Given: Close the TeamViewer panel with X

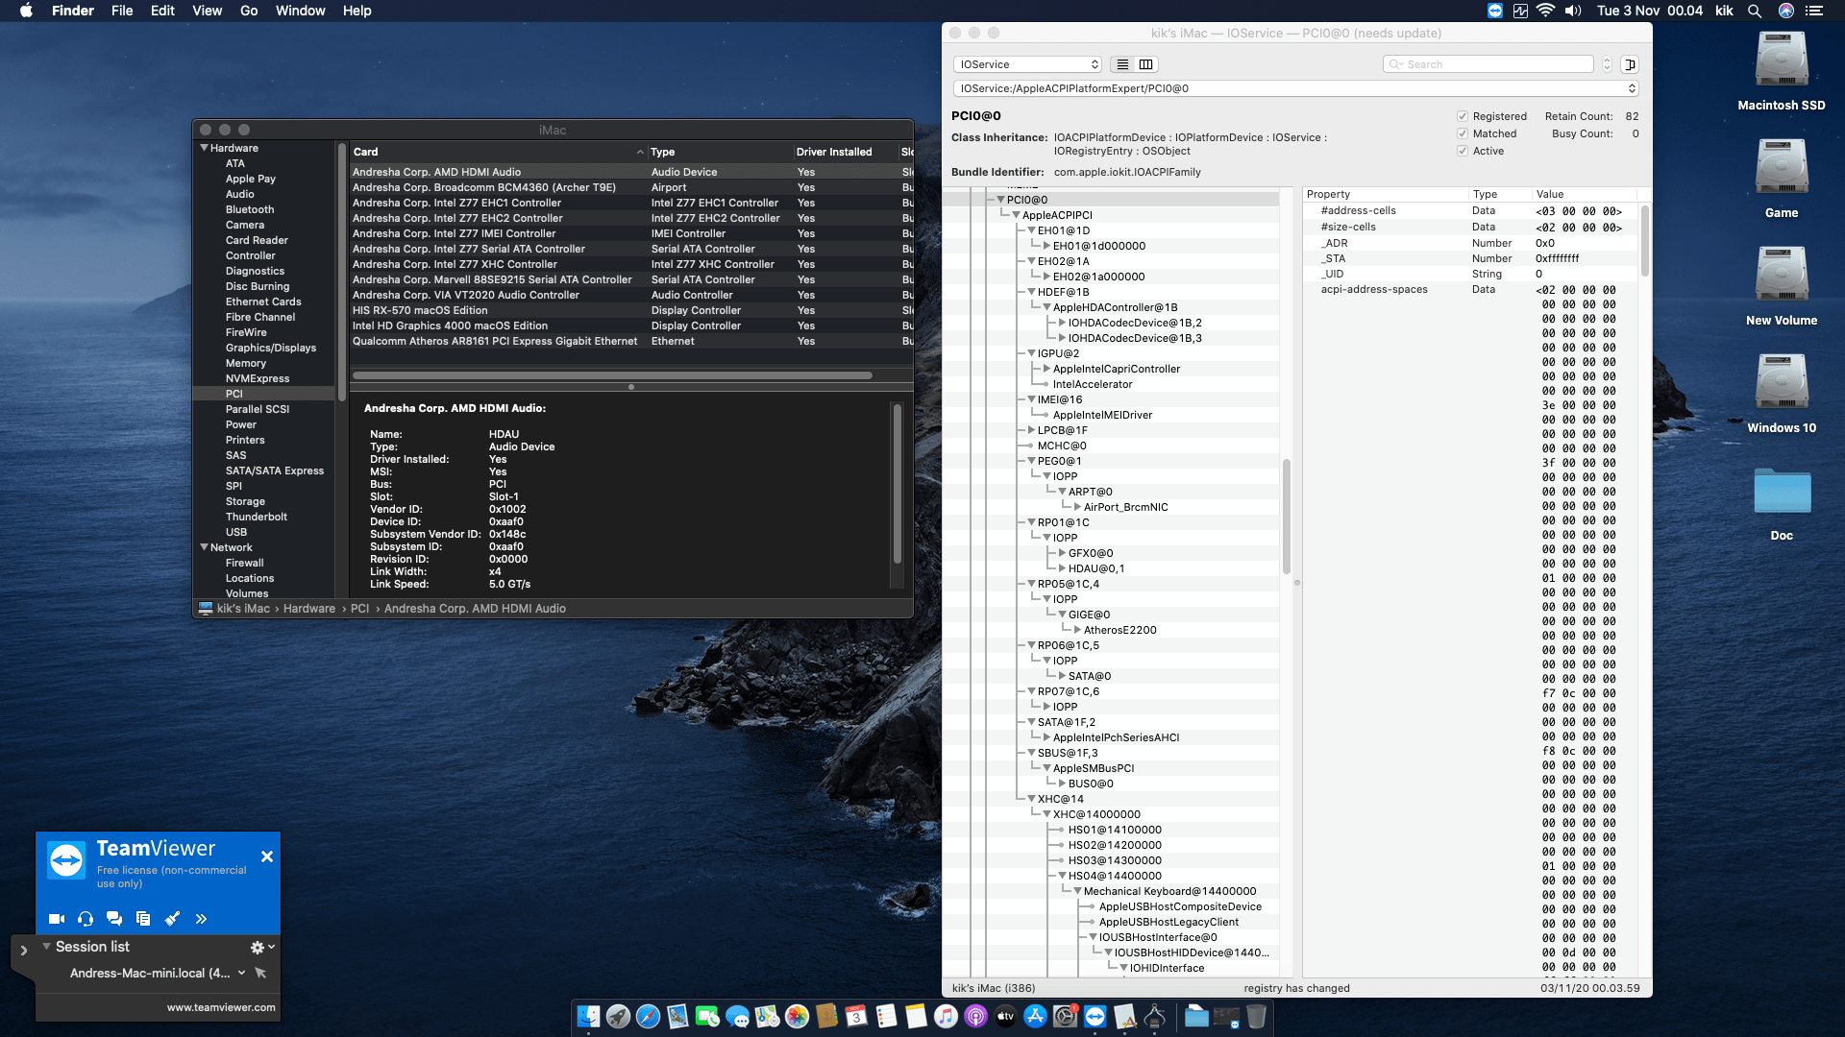Looking at the screenshot, I should [x=267, y=856].
